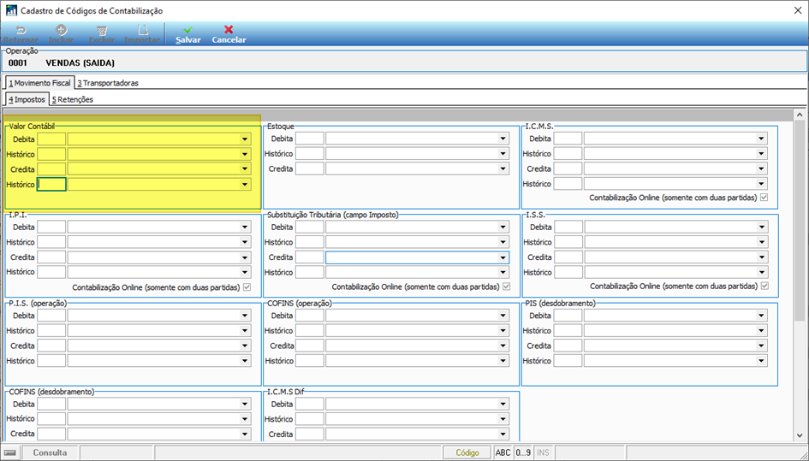This screenshot has width=809, height=461.
Task: Click the Cancelar red X icon
Action: pos(229,30)
